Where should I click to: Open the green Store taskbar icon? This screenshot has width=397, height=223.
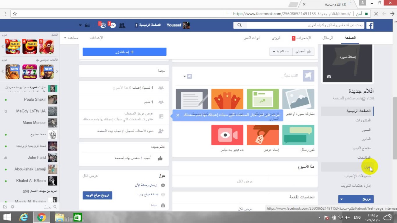77,217
